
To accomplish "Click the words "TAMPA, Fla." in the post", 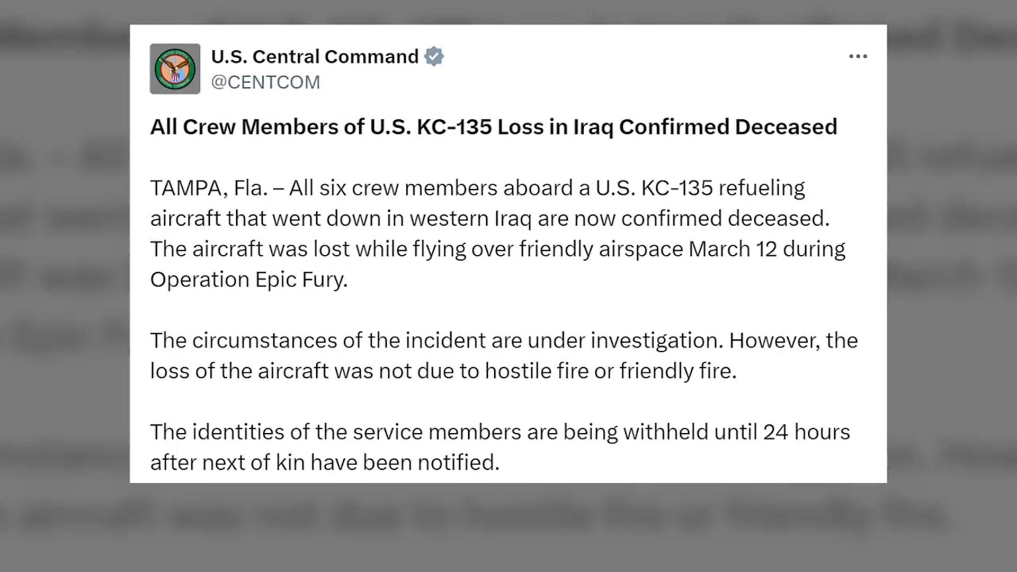I will click(209, 188).
